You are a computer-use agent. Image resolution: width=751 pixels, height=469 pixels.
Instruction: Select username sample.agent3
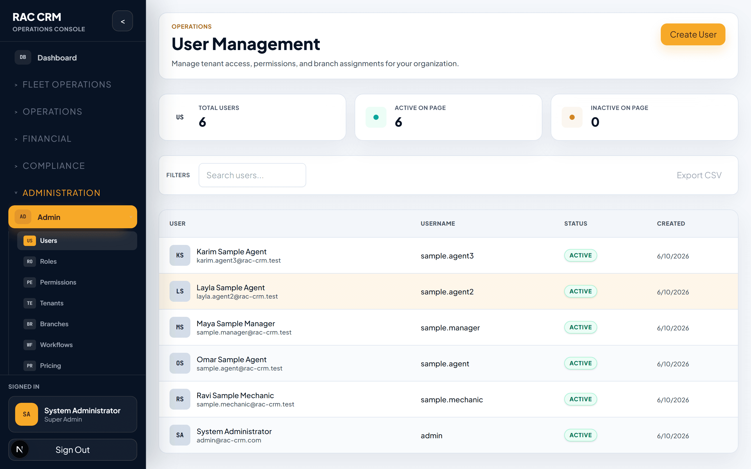[x=447, y=256]
